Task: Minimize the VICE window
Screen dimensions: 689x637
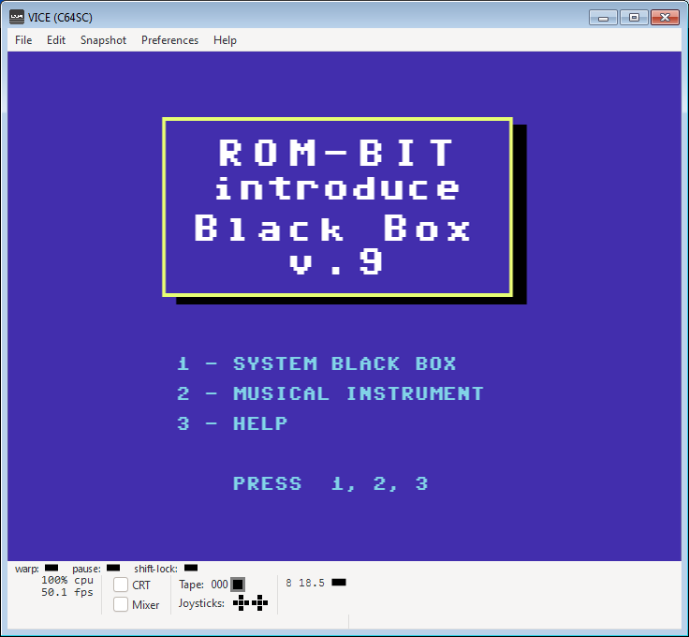Action: (x=603, y=18)
